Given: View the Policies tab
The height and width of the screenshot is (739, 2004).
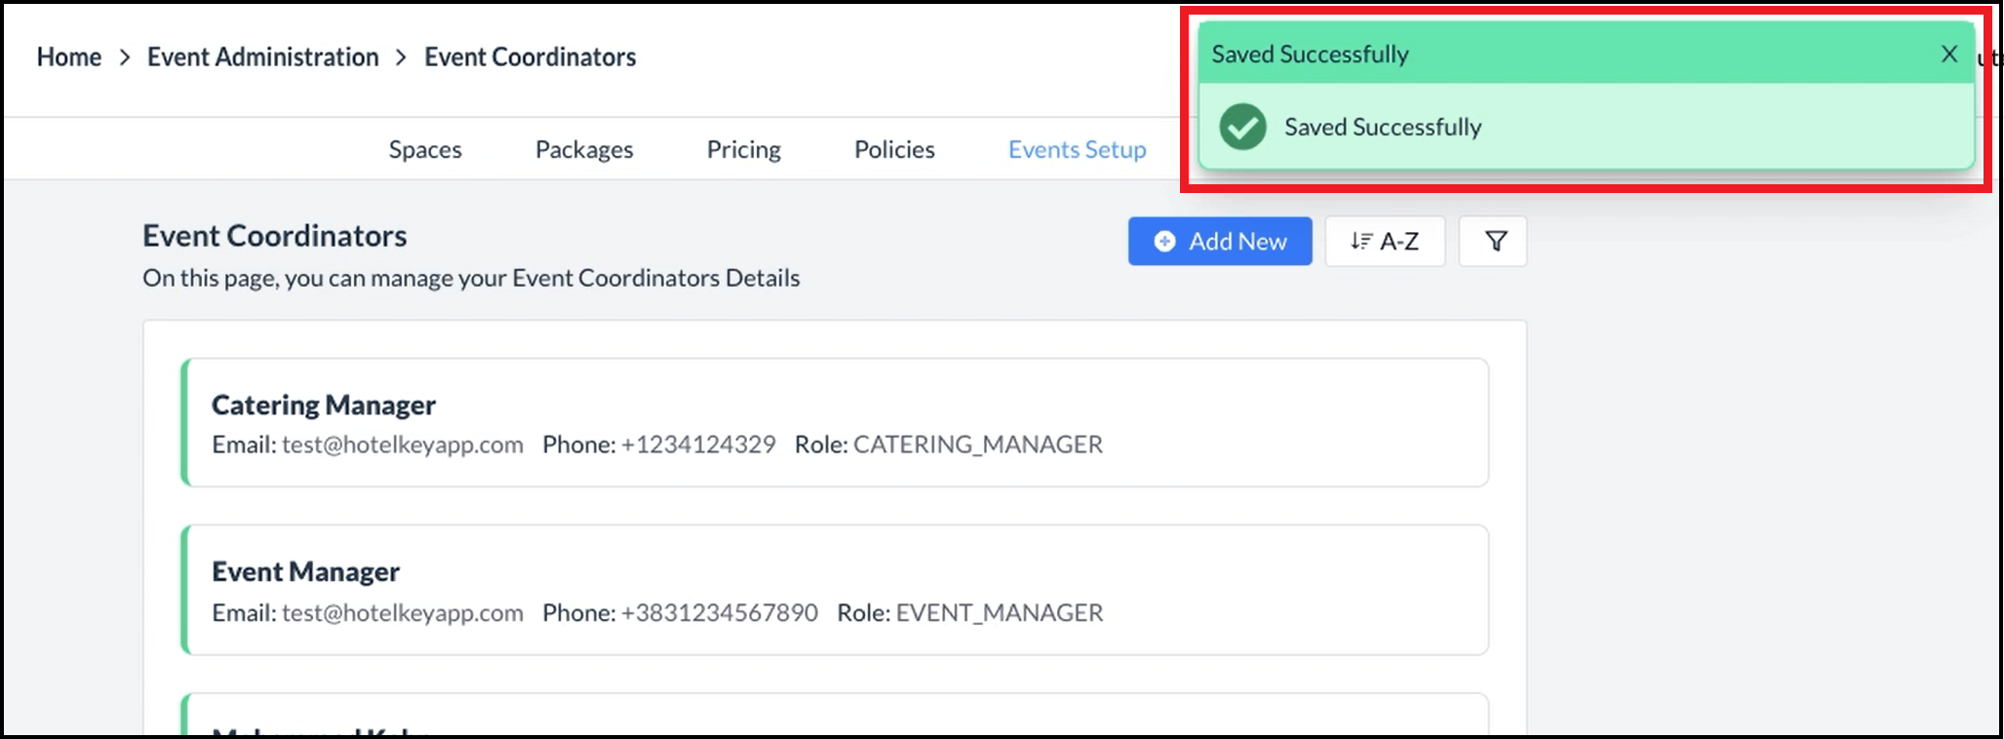Looking at the screenshot, I should pyautogui.click(x=894, y=149).
